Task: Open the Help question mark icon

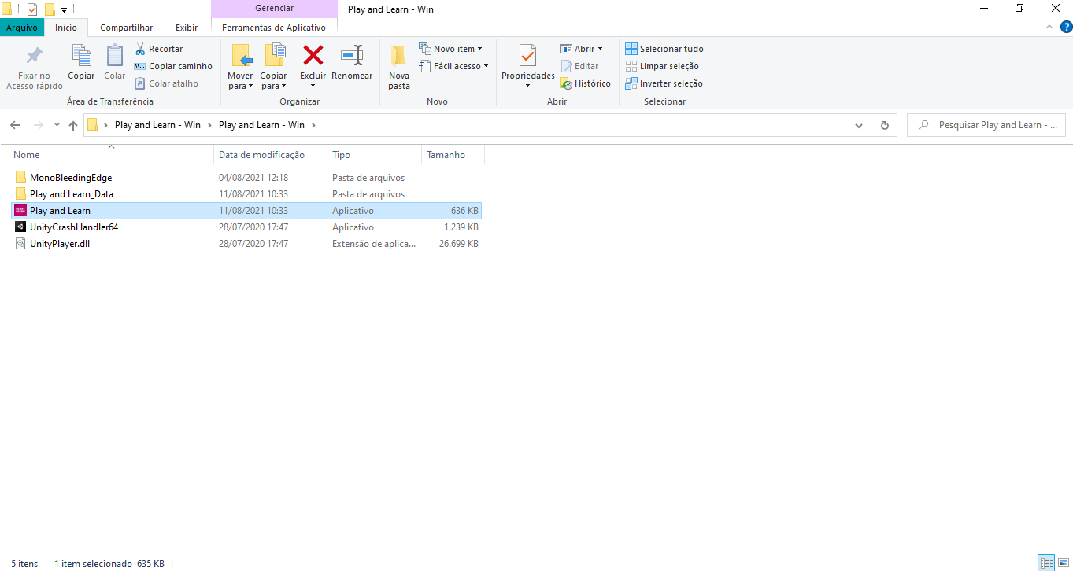Action: [1066, 27]
